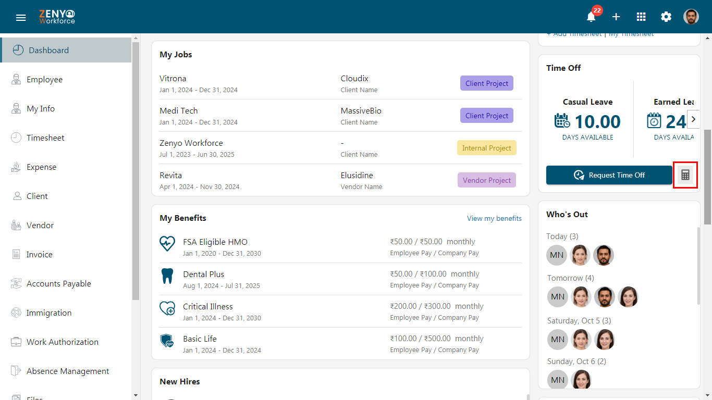This screenshot has width=712, height=400.
Task: Click the Zenyo Workforce logo
Action: (x=57, y=17)
